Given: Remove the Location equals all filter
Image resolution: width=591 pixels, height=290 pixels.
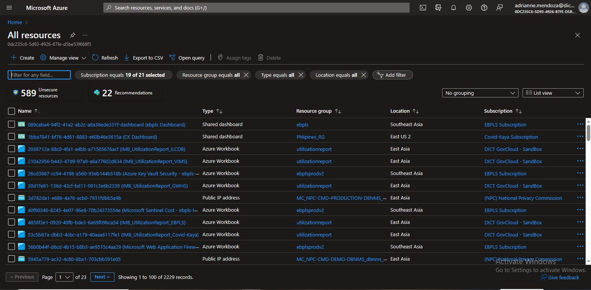Looking at the screenshot, I should coord(364,75).
